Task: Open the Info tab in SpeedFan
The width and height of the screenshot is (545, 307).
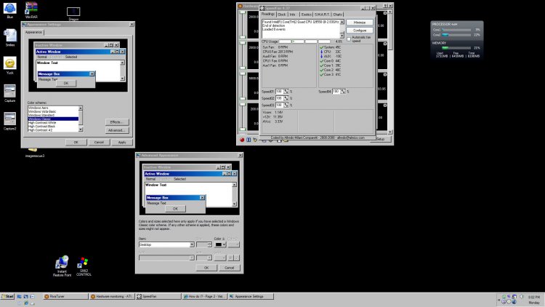Action: 292,15
